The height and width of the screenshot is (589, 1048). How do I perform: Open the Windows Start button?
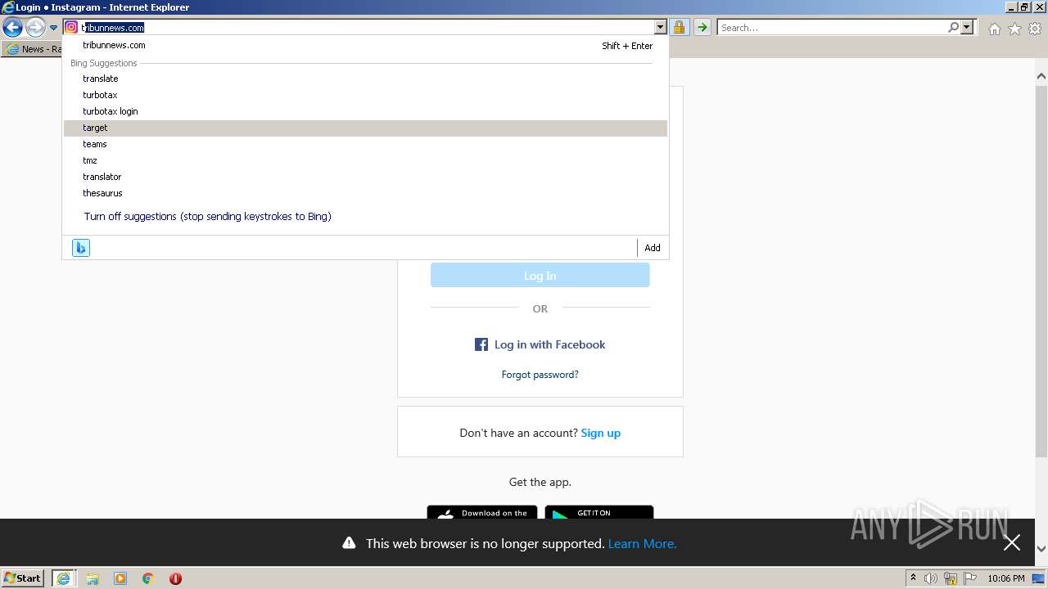(23, 578)
